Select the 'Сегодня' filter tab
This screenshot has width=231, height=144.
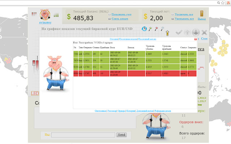pos(114,38)
